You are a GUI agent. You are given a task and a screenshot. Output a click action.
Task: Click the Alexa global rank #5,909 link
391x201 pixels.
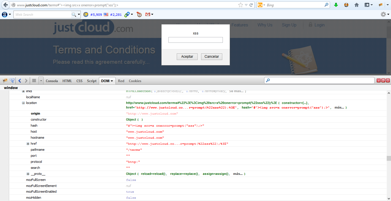(x=96, y=14)
